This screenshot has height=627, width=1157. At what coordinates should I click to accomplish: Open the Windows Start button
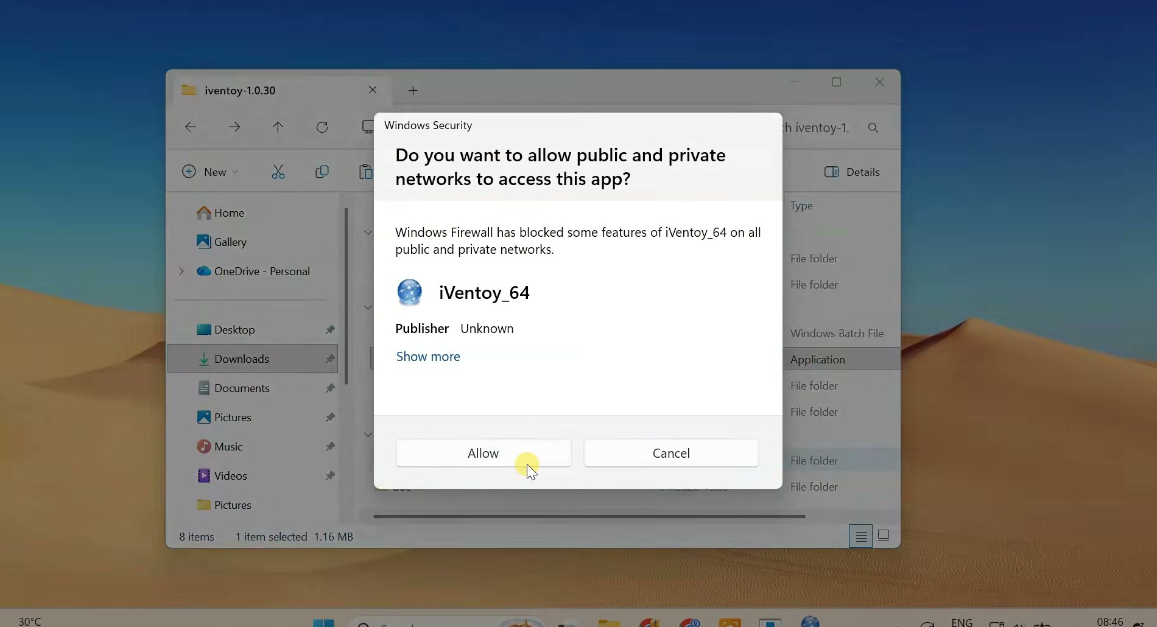(x=323, y=623)
